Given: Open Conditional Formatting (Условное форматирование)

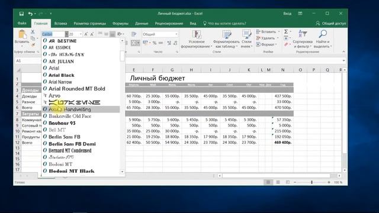Looking at the screenshot, I should tap(196, 39).
